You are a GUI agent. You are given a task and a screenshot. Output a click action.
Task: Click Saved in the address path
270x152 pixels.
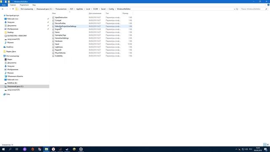tap(103, 9)
